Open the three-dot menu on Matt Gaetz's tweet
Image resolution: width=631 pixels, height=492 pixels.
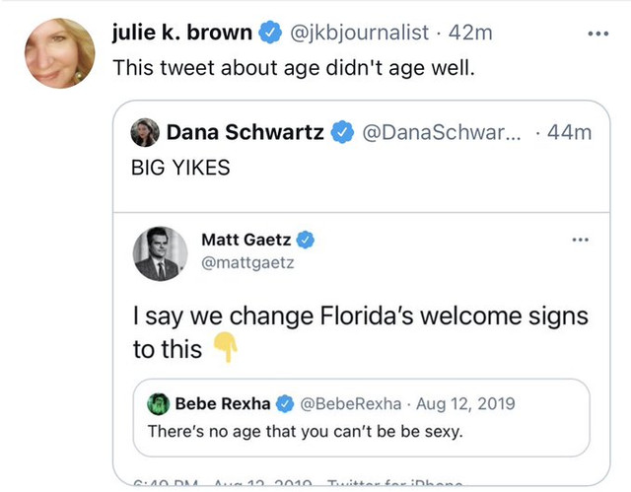tap(581, 240)
